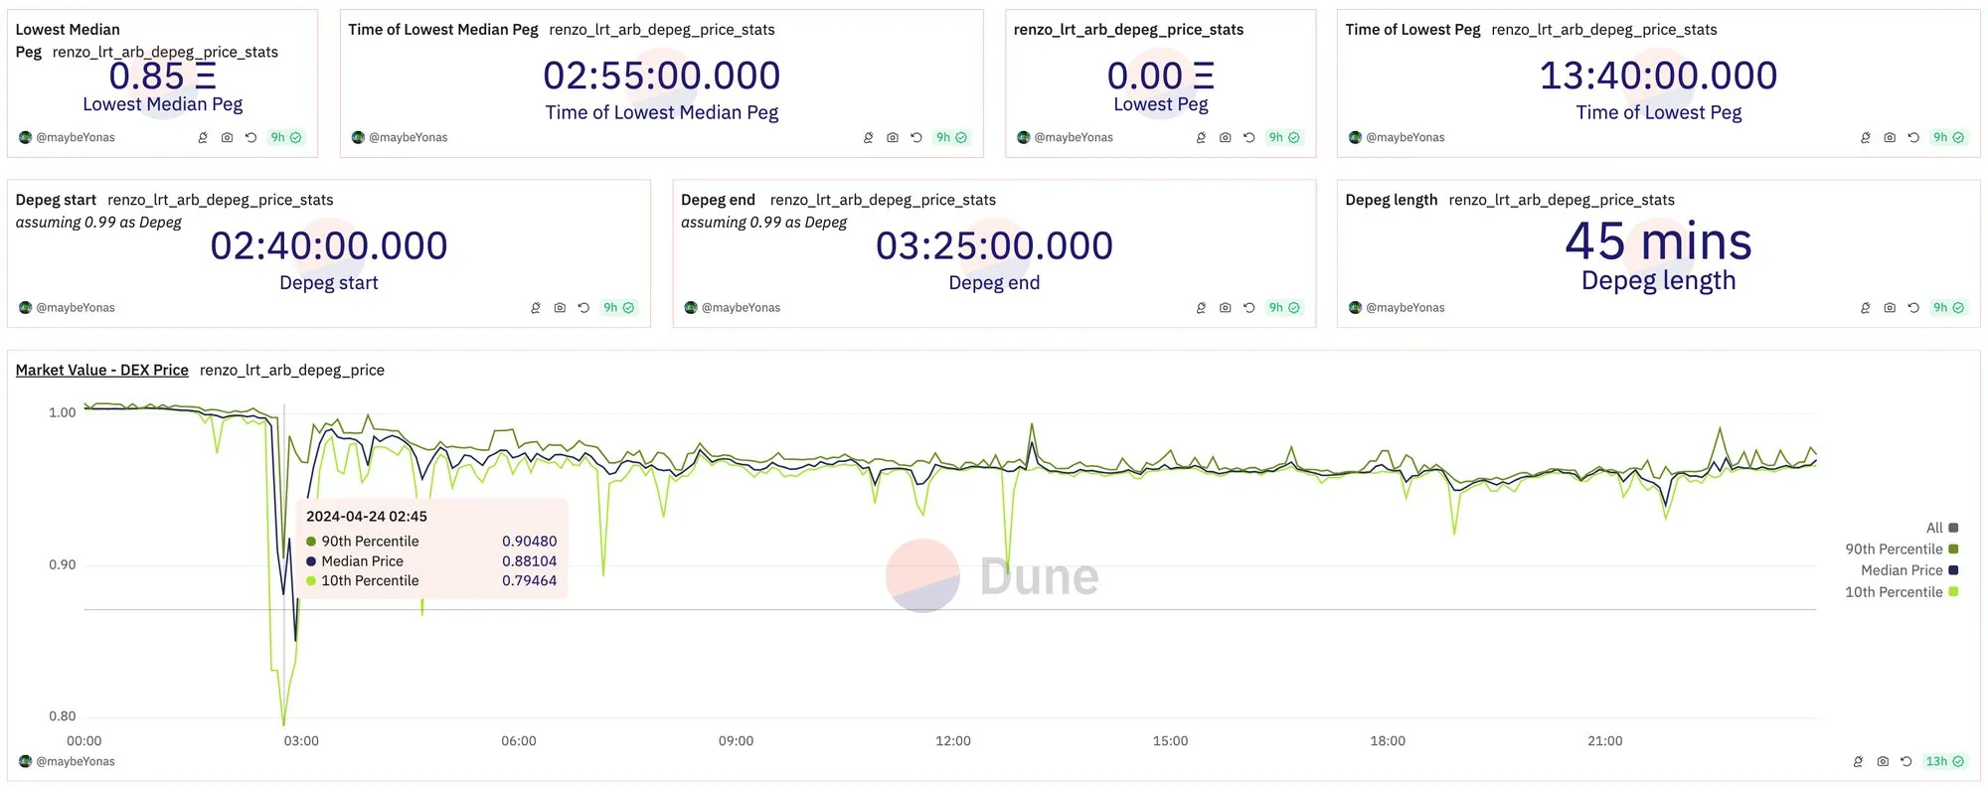Open @maybeYonas profile under Depeg start
The width and height of the screenshot is (1988, 788).
click(76, 308)
